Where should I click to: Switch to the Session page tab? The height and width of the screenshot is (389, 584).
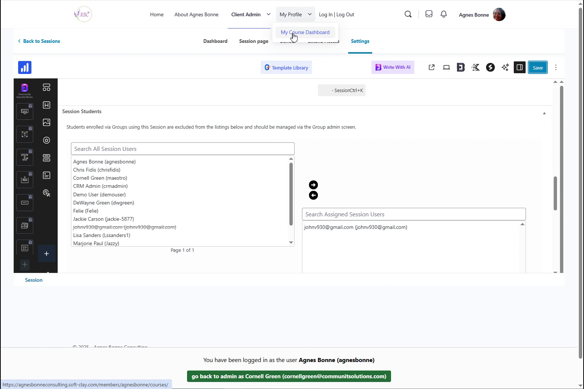(254, 41)
